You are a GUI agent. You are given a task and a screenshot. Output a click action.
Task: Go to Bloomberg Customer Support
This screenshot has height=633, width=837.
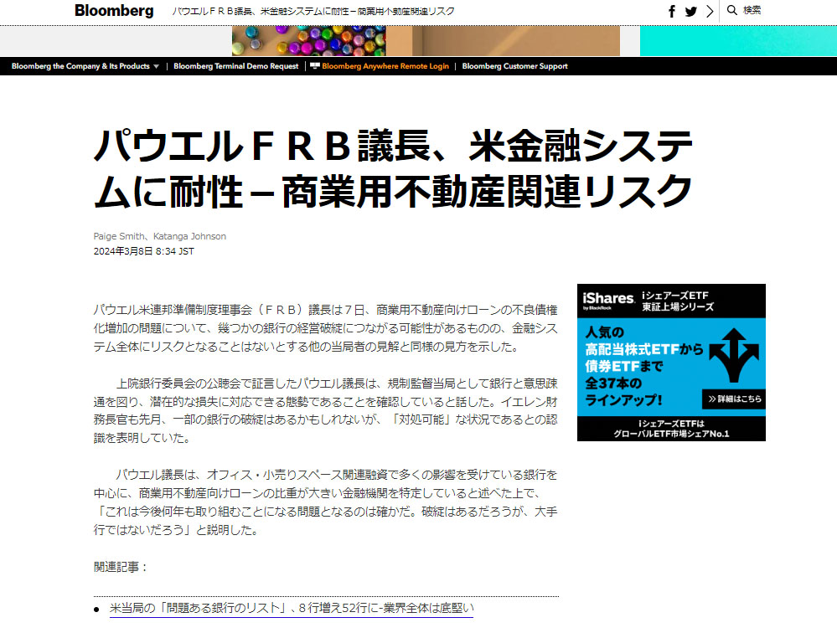[x=514, y=66]
